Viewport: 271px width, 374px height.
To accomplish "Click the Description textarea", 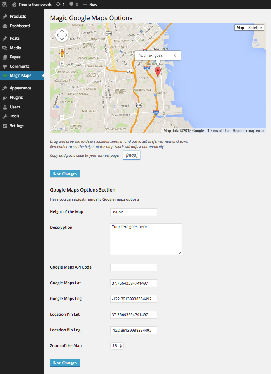I will [146, 239].
